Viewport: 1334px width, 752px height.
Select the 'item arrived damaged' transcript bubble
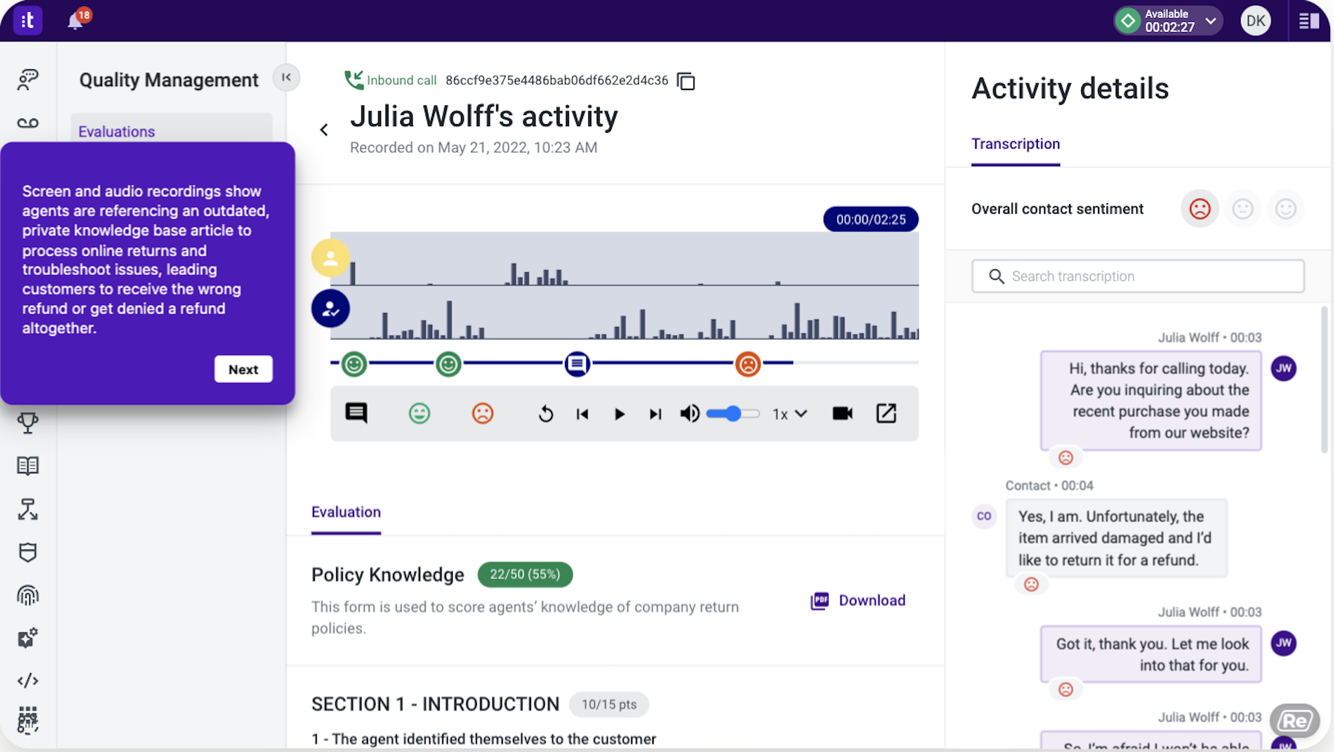point(1117,538)
